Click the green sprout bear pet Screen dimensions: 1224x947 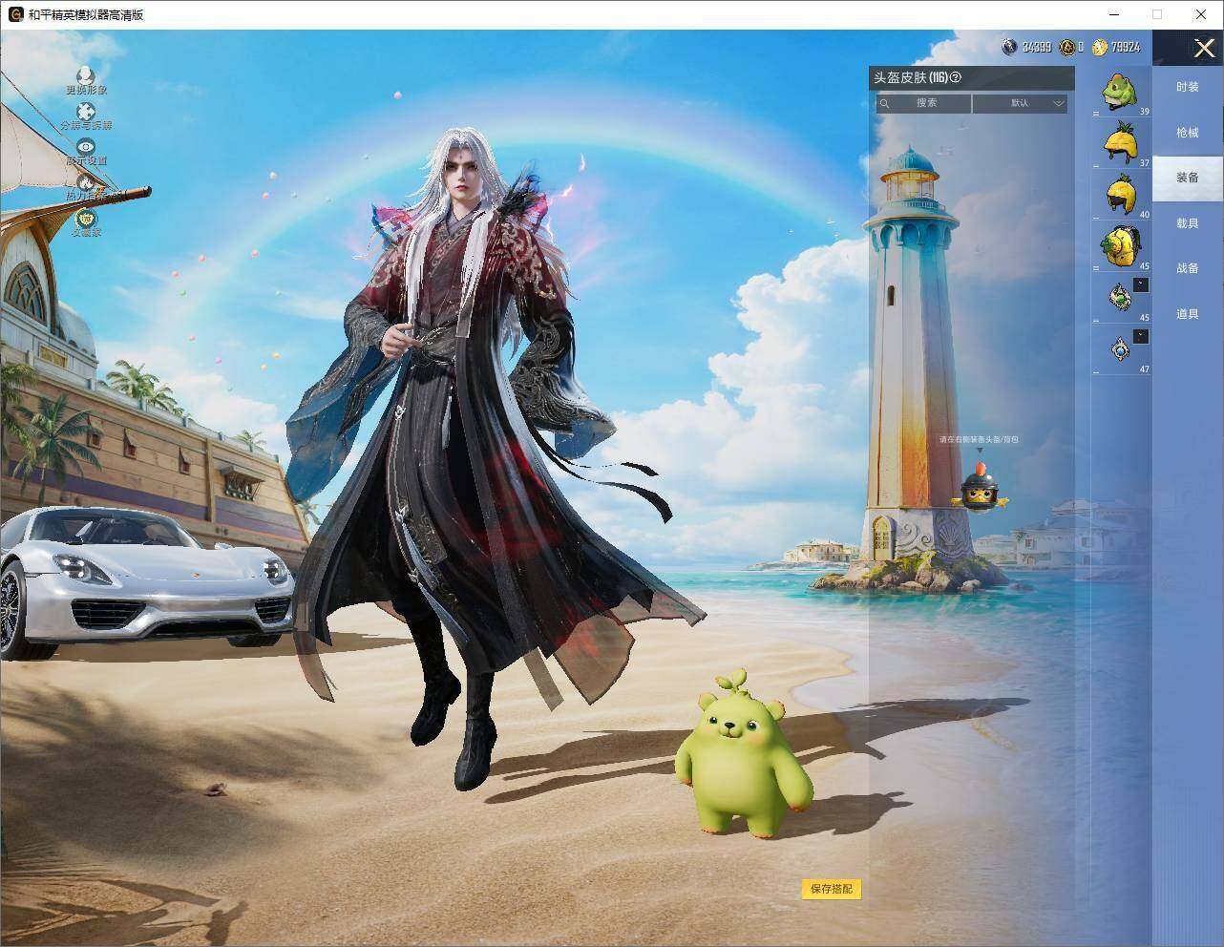pos(745,754)
